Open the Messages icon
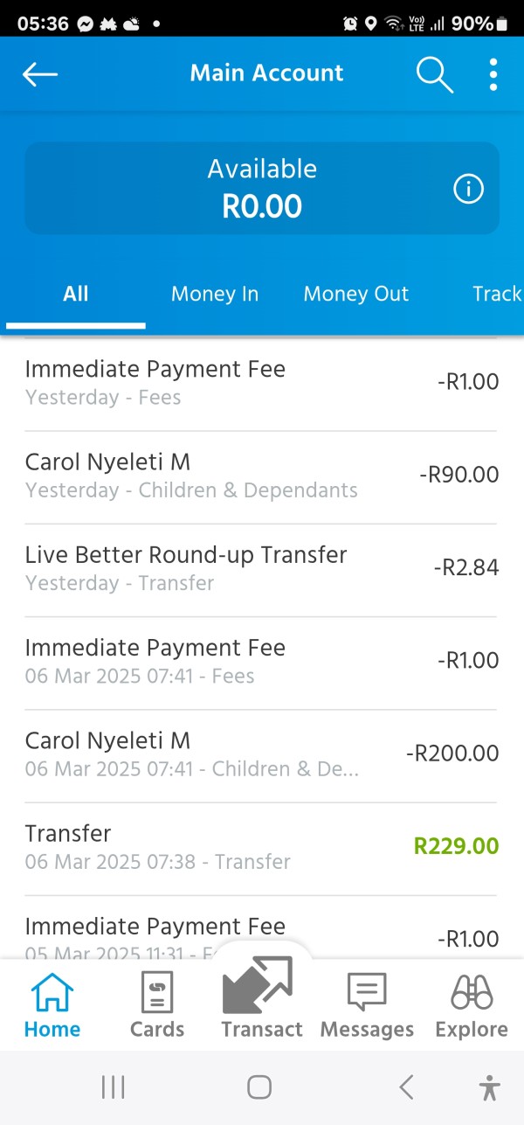The height and width of the screenshot is (1125, 524). click(x=367, y=1005)
